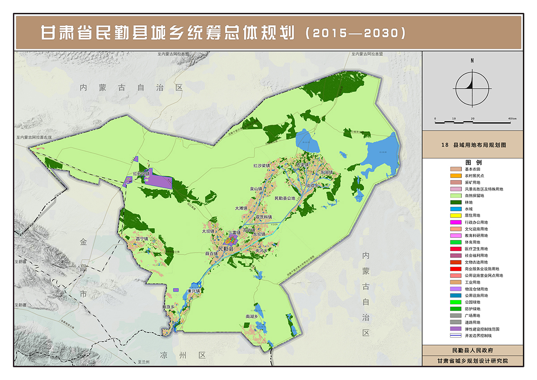Viewport: 537px width, 380px height.
Task: Click the purple zone beside 红沙岗镇
Action: tap(158, 178)
